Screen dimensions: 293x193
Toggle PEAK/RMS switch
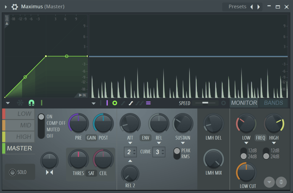click(x=177, y=153)
